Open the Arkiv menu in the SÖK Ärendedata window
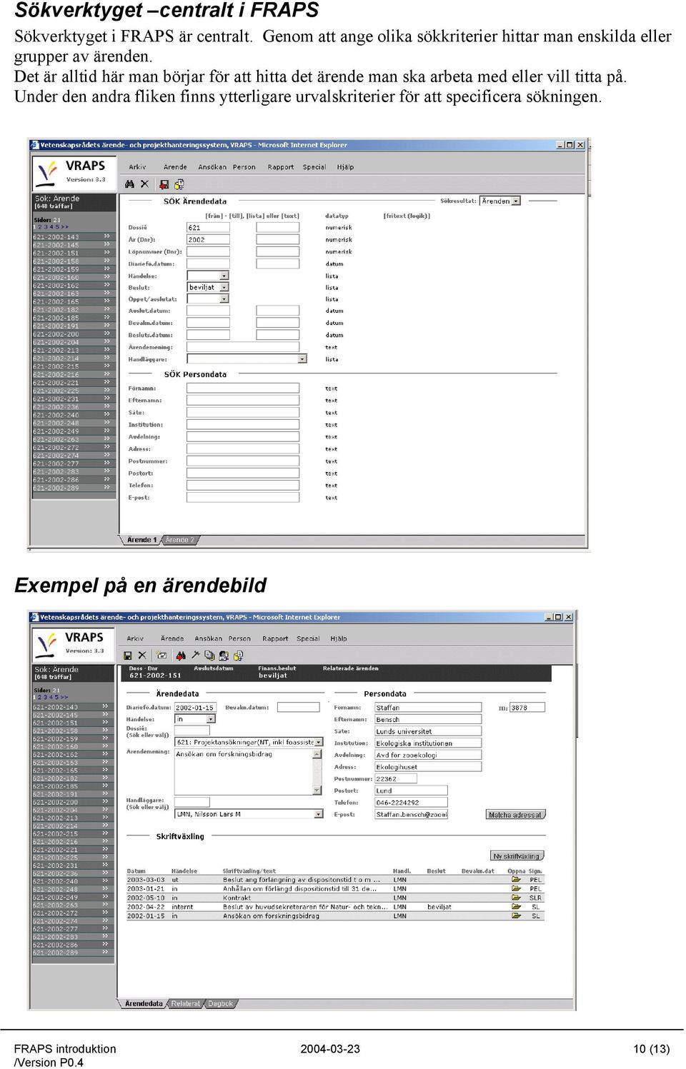 click(137, 167)
